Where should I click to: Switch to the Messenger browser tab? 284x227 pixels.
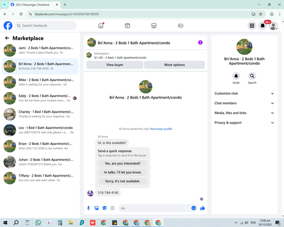tap(35, 5)
